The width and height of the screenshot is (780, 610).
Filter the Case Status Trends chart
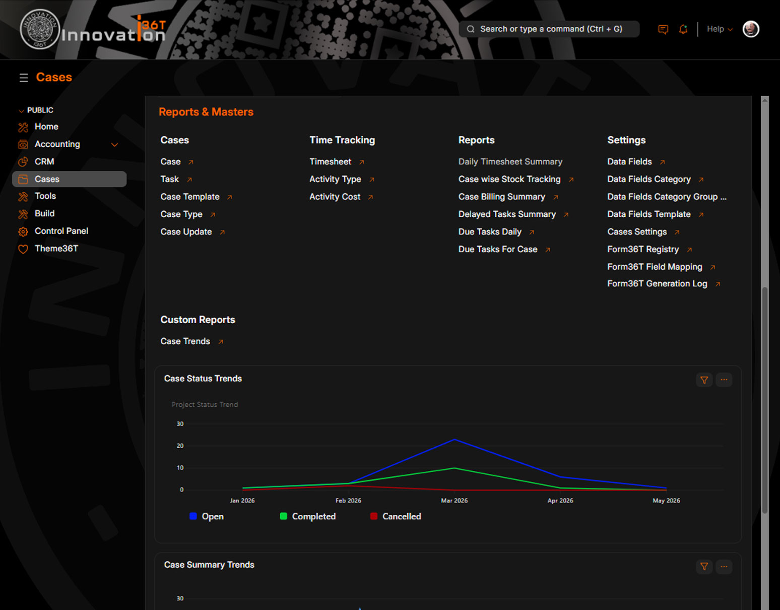point(704,380)
